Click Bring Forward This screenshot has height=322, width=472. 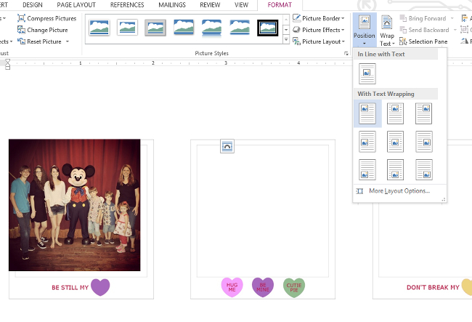[423, 18]
